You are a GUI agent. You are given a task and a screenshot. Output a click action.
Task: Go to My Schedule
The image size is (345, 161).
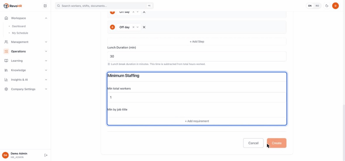(x=20, y=33)
